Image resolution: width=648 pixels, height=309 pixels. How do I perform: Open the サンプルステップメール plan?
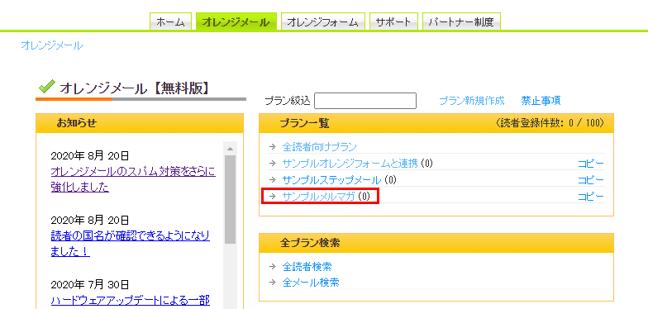[331, 180]
